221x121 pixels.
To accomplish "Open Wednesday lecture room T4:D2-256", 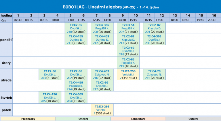I will click(x=128, y=71).
